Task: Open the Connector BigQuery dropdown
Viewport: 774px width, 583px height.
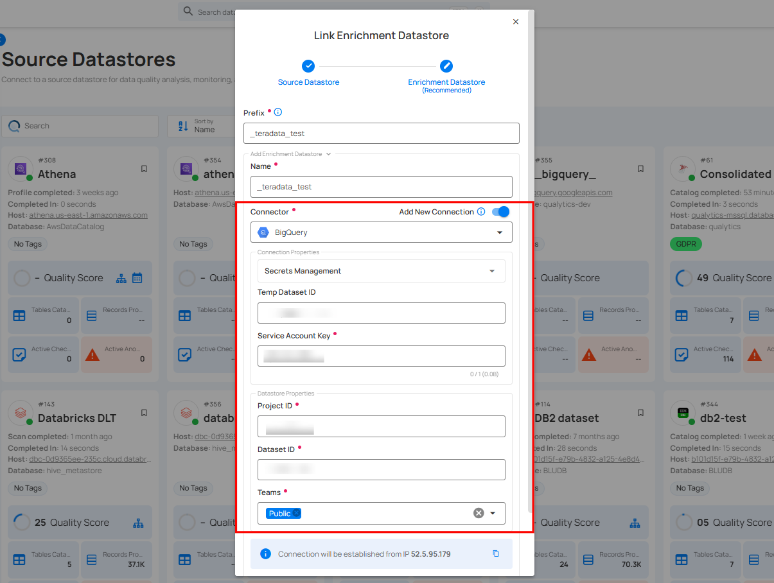Action: point(500,232)
